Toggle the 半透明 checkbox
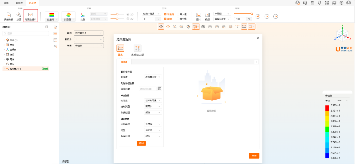 click(165, 14)
